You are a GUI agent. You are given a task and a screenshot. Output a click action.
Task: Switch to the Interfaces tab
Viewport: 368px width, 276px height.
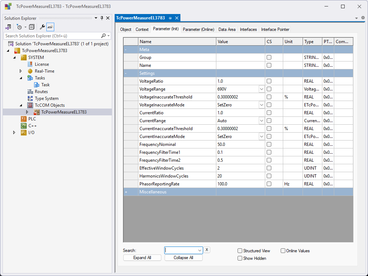click(248, 29)
